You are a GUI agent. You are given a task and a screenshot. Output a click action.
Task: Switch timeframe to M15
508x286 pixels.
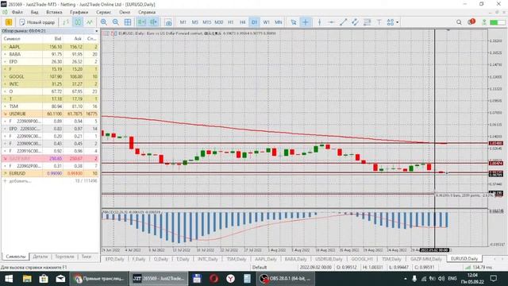coord(206,22)
